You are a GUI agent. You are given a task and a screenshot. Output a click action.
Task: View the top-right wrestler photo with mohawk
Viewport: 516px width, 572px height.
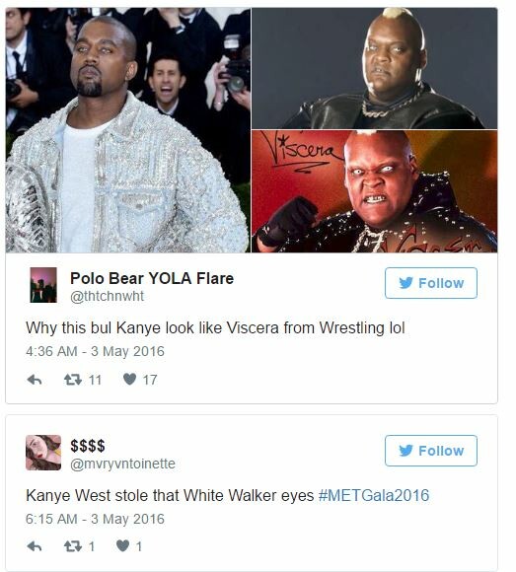(374, 68)
